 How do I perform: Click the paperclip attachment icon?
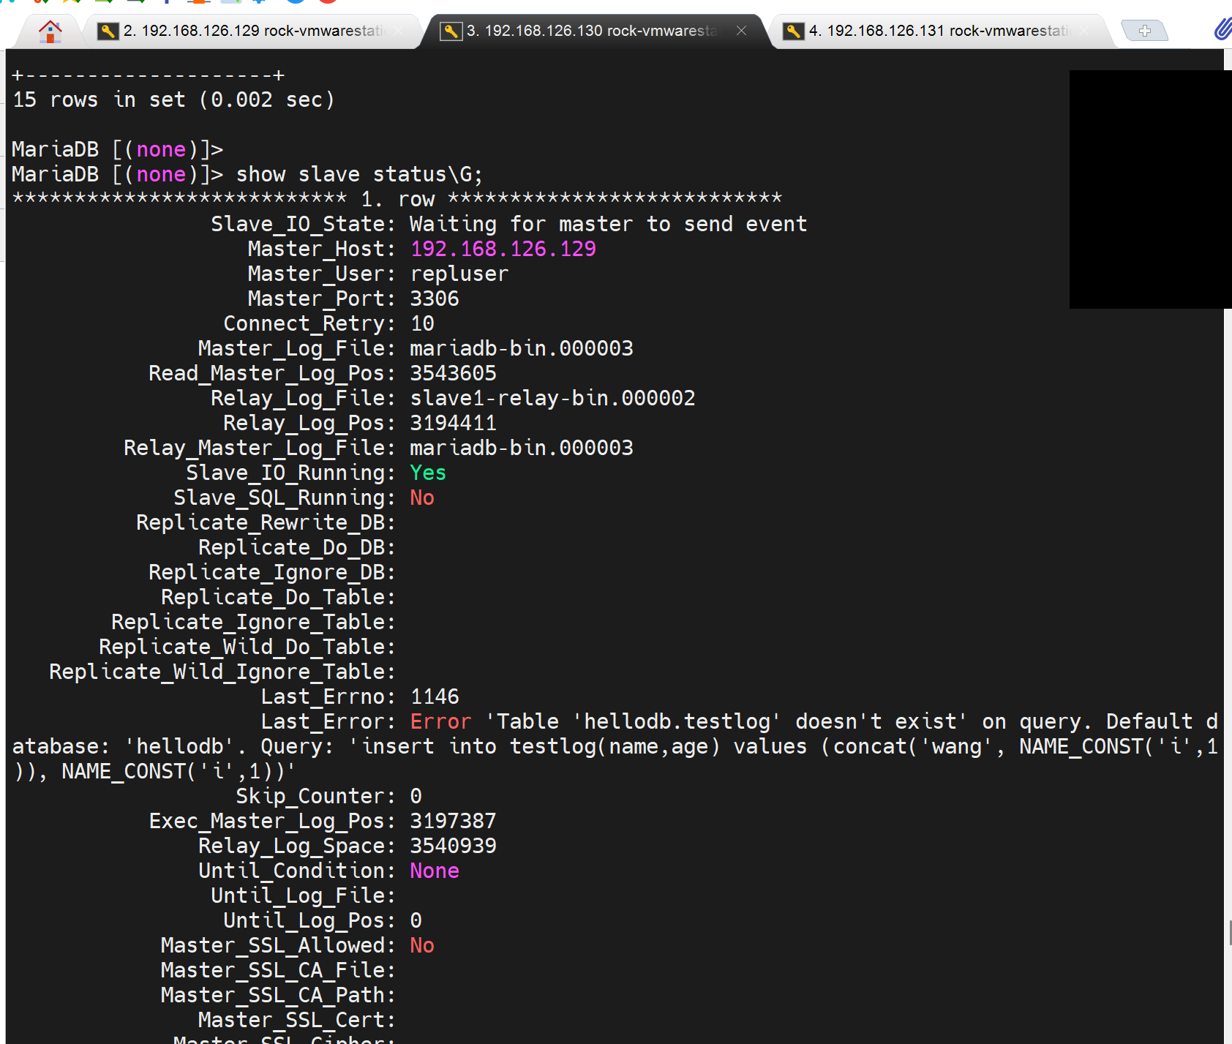point(1221,29)
